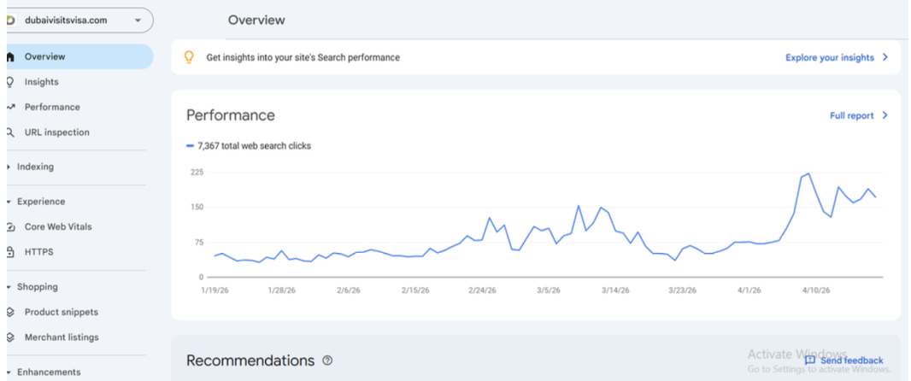Expand the Indexing section

pyautogui.click(x=35, y=167)
